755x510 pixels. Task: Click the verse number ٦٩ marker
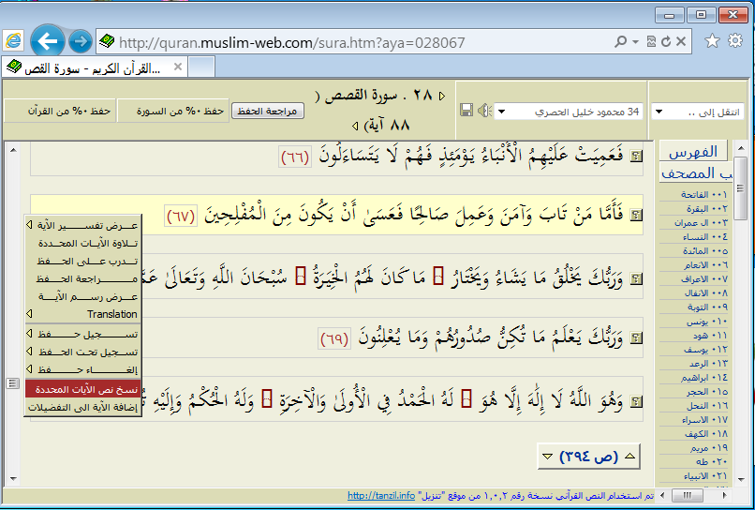click(334, 339)
